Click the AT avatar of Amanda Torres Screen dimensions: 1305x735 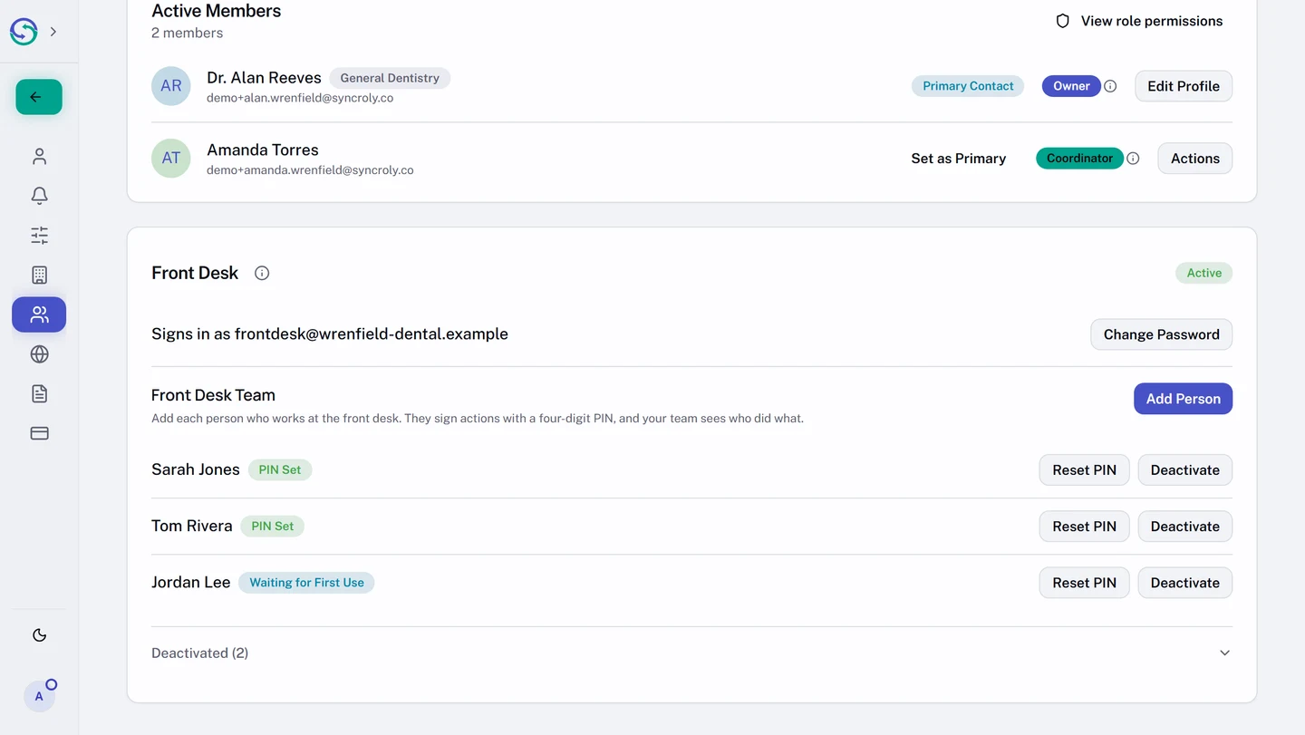(x=171, y=159)
